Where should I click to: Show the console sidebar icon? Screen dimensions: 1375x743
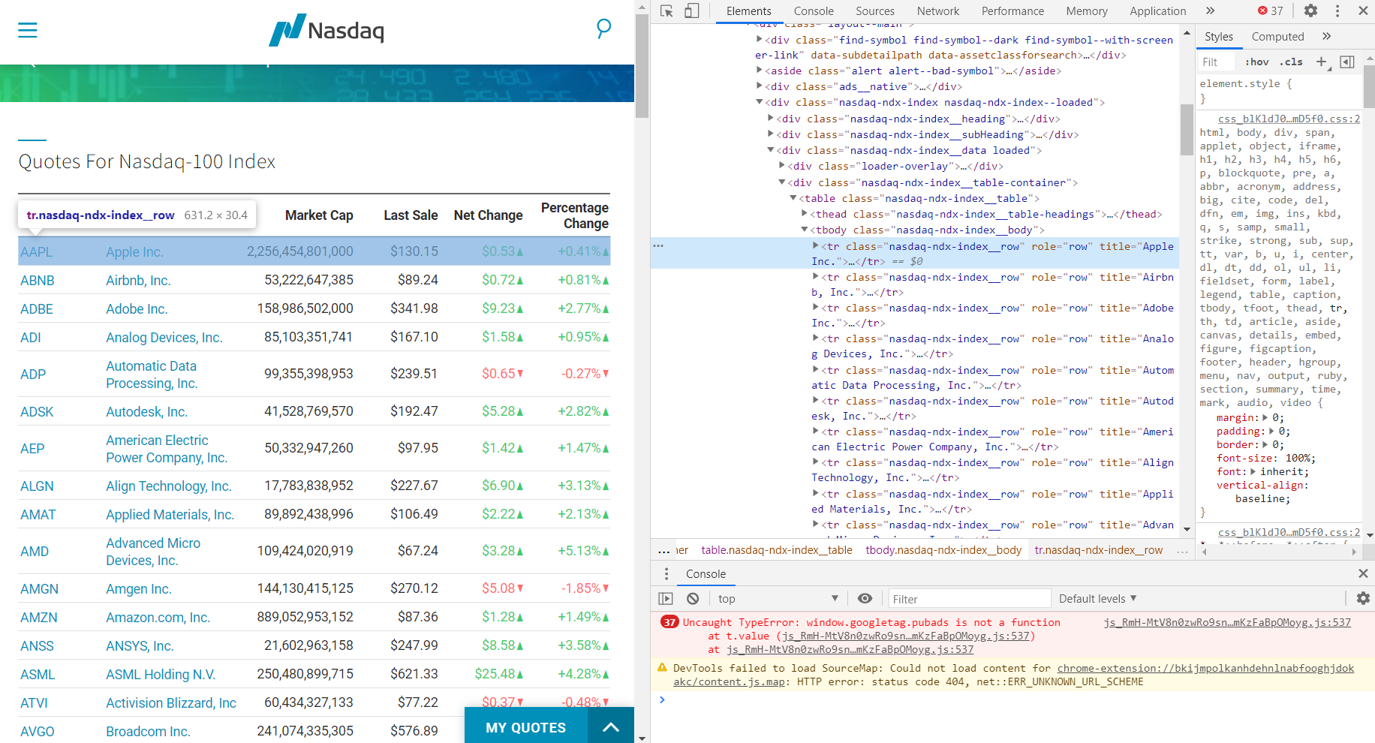point(666,599)
